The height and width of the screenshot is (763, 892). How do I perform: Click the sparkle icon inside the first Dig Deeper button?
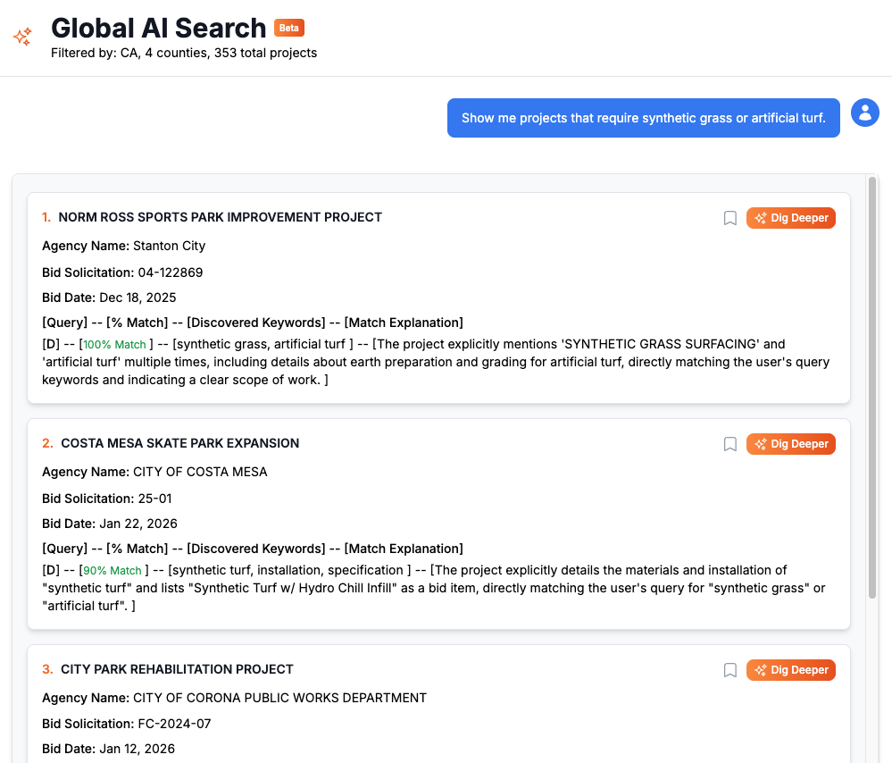(x=760, y=217)
